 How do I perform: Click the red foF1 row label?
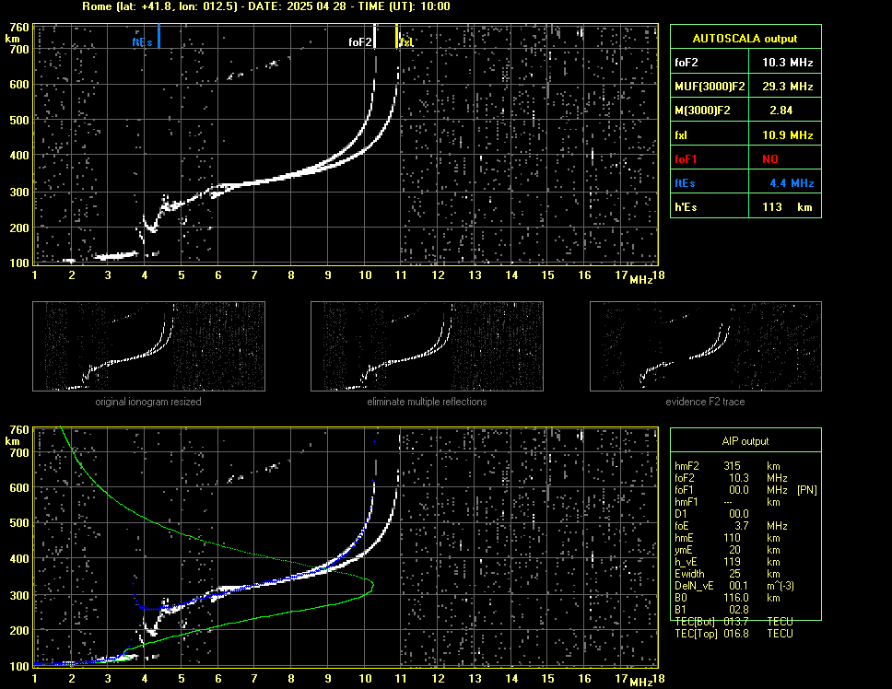pos(686,159)
